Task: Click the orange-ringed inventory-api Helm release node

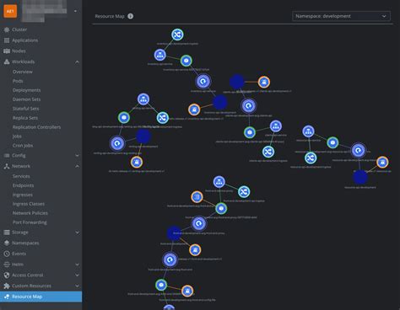Action: click(x=194, y=110)
